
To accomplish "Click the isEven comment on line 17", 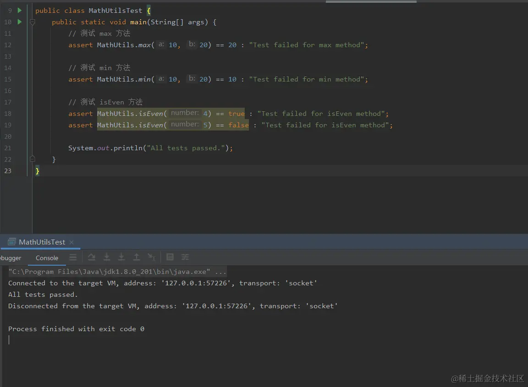I will tap(105, 102).
